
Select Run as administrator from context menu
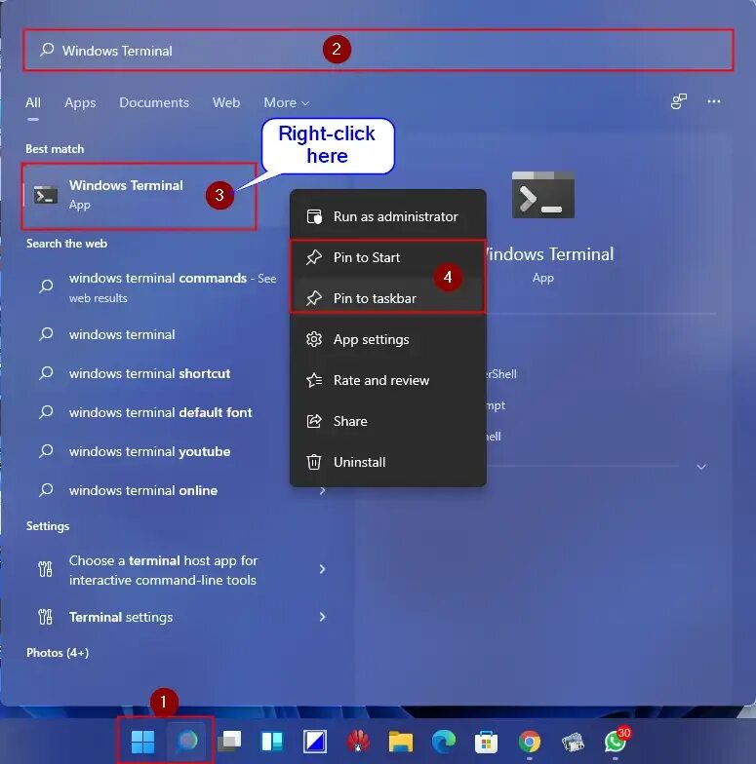click(388, 216)
